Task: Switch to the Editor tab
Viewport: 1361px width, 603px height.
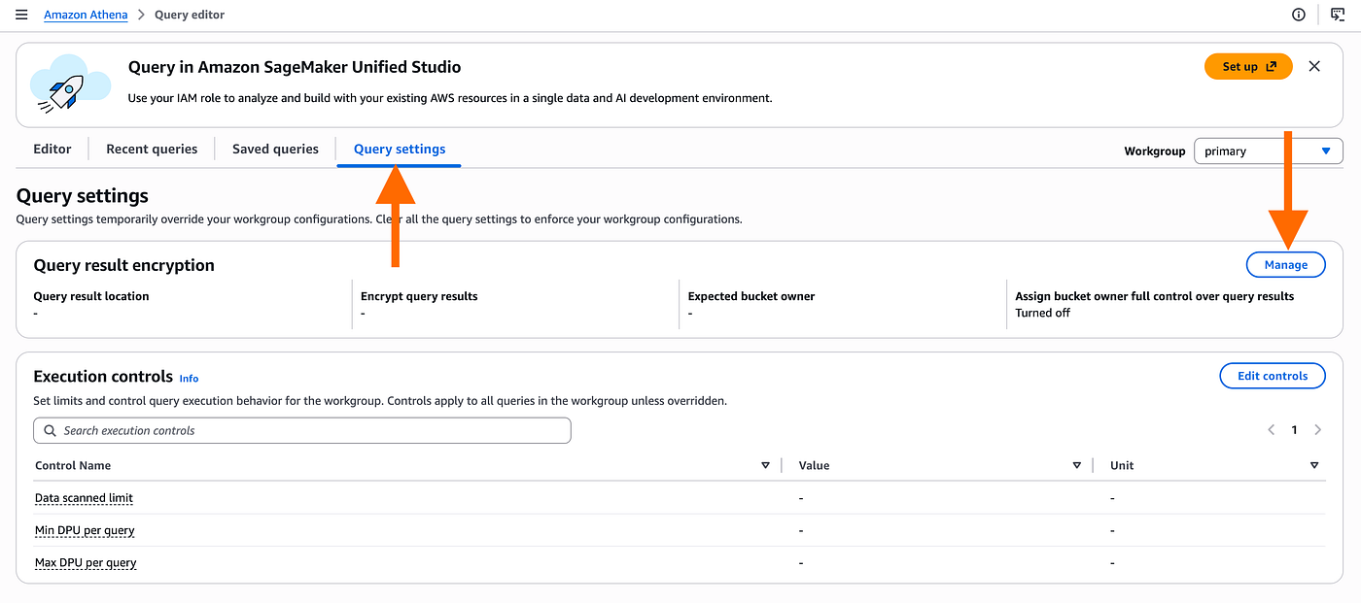Action: pos(52,149)
